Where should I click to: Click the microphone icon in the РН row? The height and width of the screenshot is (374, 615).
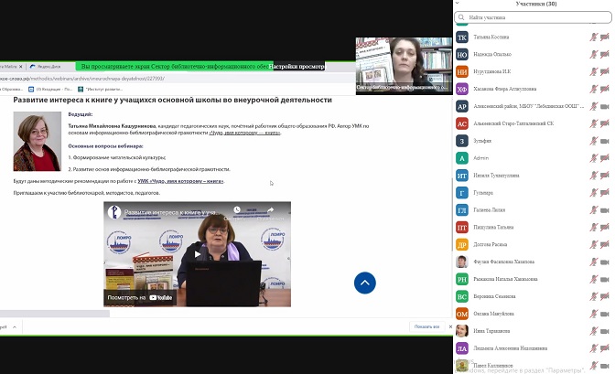click(593, 279)
